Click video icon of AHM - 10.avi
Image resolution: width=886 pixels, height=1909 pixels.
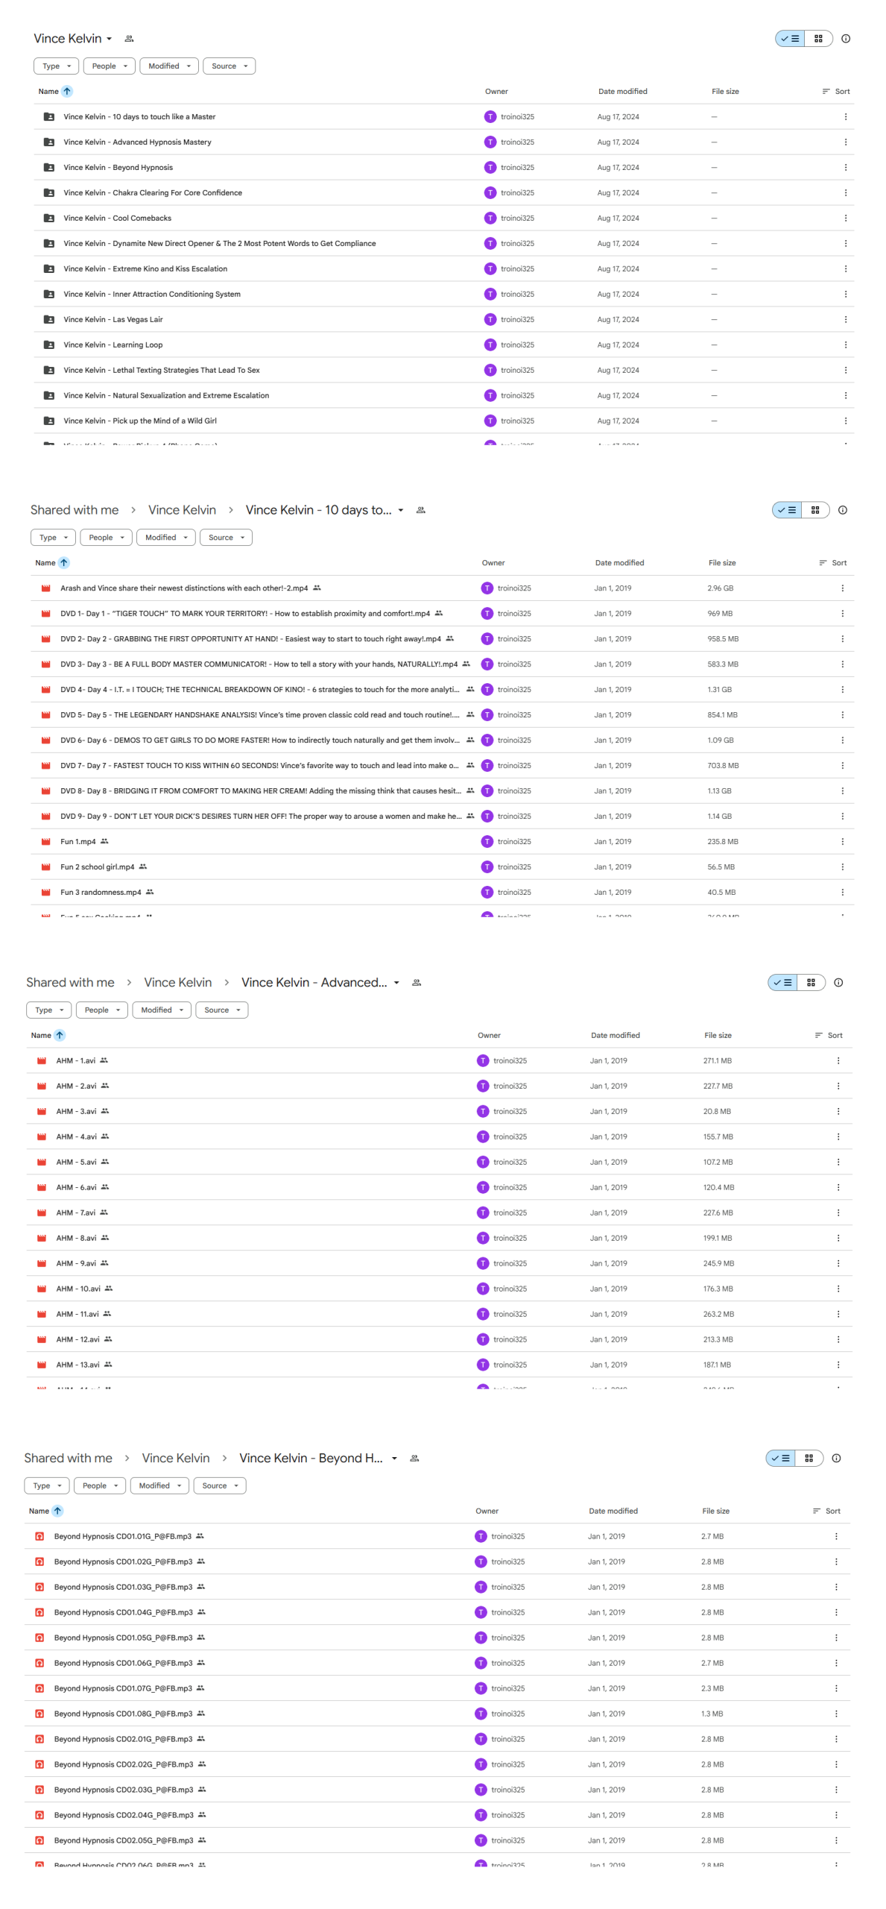[x=42, y=1289]
